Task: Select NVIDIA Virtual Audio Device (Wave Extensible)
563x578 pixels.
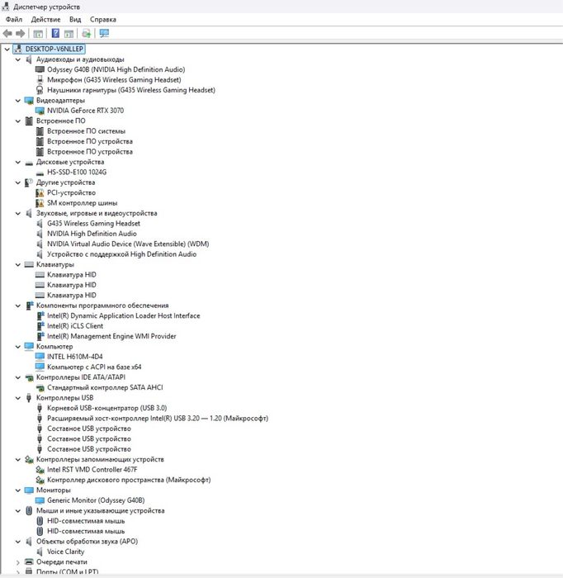Action: [x=128, y=244]
